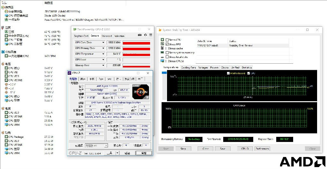
Task: Click the 功耗 category icon in sensor list
Action: pyautogui.click(x=3, y=132)
